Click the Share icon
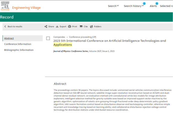This screenshot has height=113, width=173. [46, 26]
